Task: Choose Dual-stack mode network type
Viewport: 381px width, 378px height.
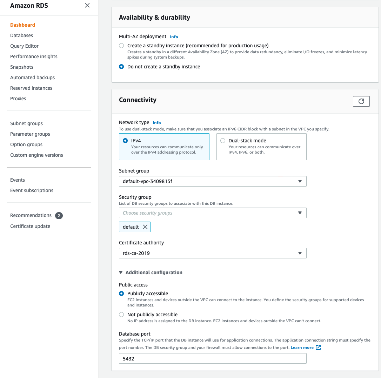Action: (222, 140)
